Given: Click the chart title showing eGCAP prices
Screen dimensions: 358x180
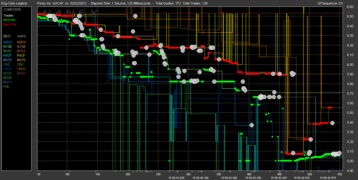Looking at the screenshot, I should tap(122, 3).
